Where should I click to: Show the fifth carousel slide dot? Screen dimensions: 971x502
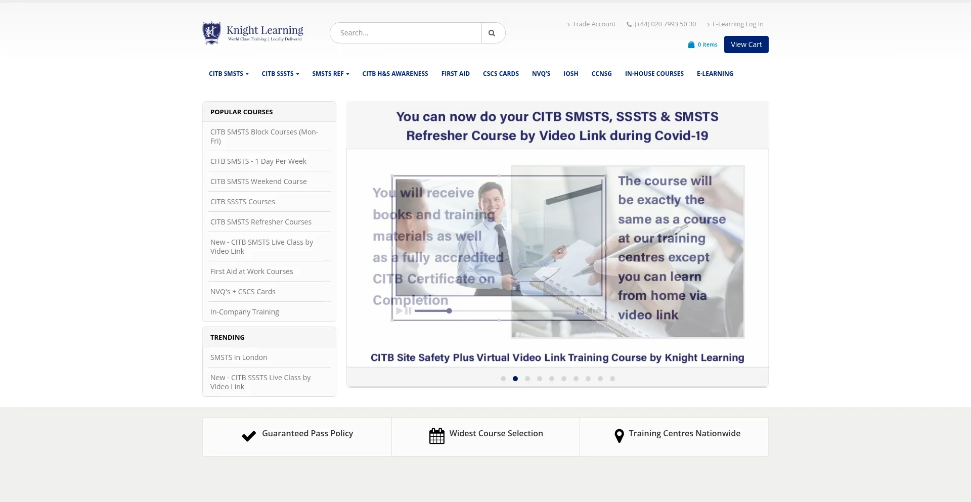(552, 379)
